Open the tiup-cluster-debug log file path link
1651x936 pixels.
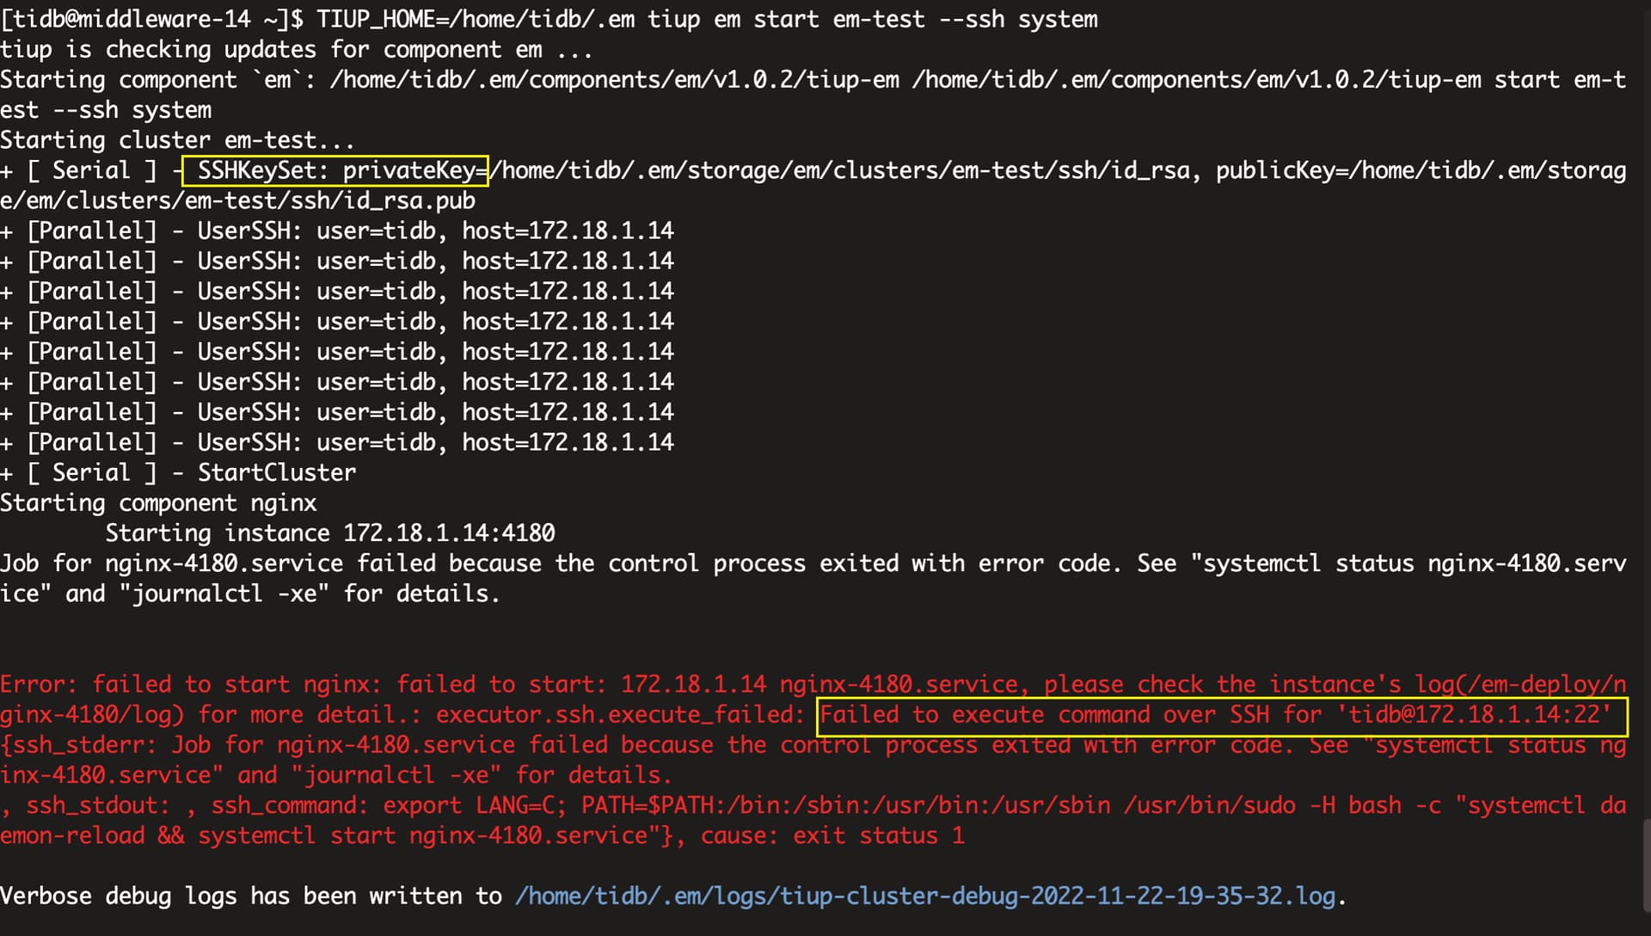click(925, 896)
